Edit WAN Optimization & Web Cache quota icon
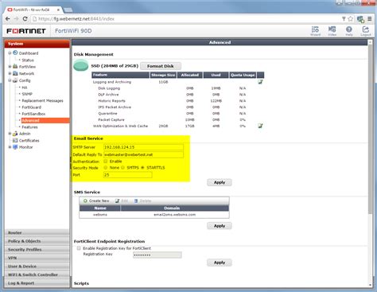 point(260,126)
